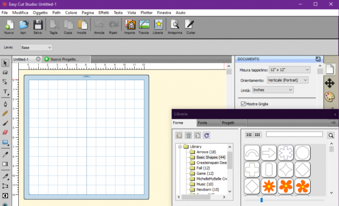Toggle the Mostra Griglia checkbox
Image resolution: width=339 pixels, height=206 pixels.
[243, 104]
